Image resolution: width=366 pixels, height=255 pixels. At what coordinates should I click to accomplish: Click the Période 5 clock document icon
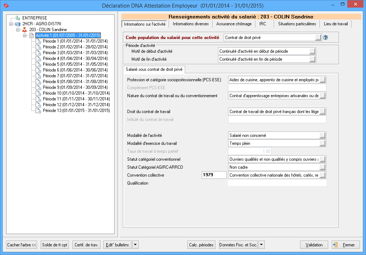click(38, 64)
